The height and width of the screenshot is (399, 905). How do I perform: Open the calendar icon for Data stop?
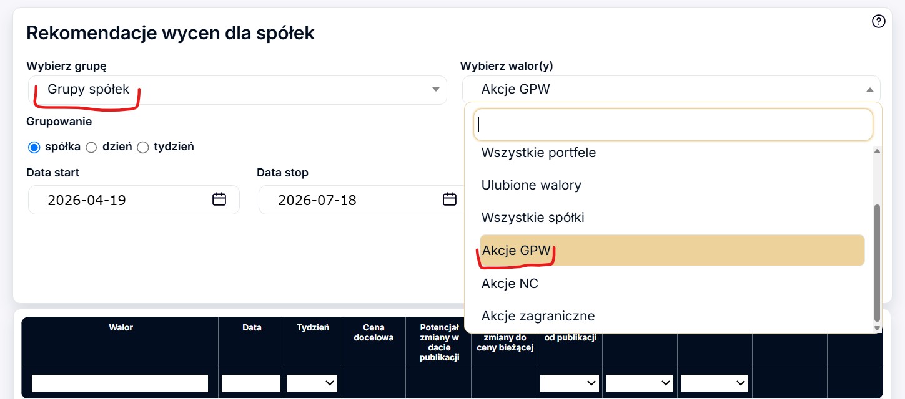(x=449, y=199)
